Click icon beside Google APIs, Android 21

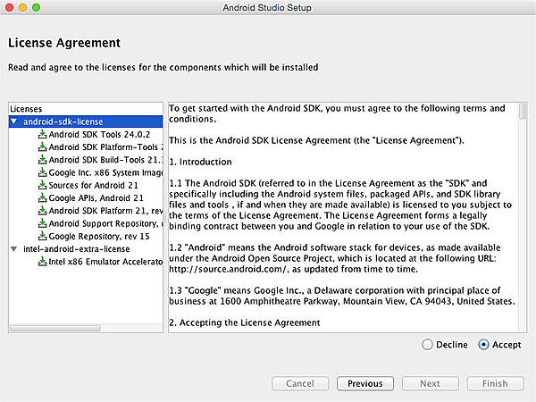click(x=42, y=197)
